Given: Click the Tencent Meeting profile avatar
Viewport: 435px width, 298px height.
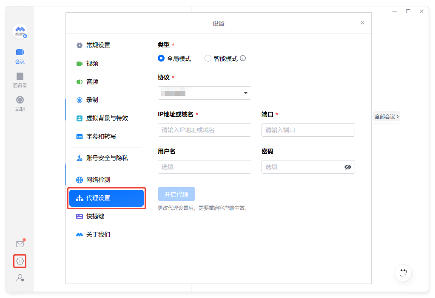Looking at the screenshot, I should click(20, 31).
